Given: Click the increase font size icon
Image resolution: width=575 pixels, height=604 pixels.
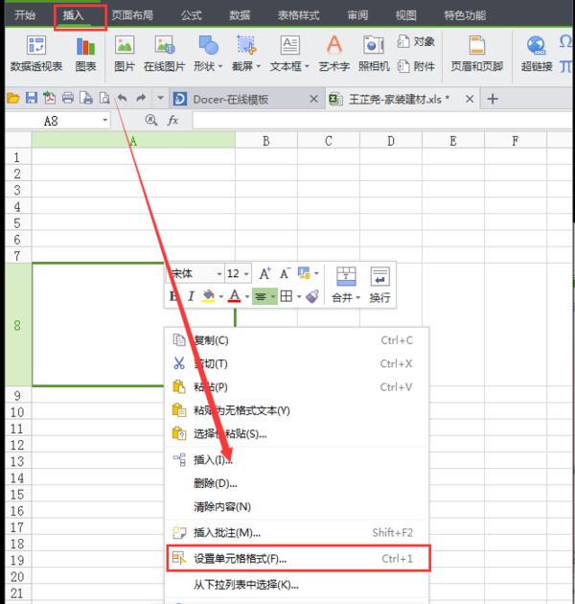Looking at the screenshot, I should pos(265,274).
